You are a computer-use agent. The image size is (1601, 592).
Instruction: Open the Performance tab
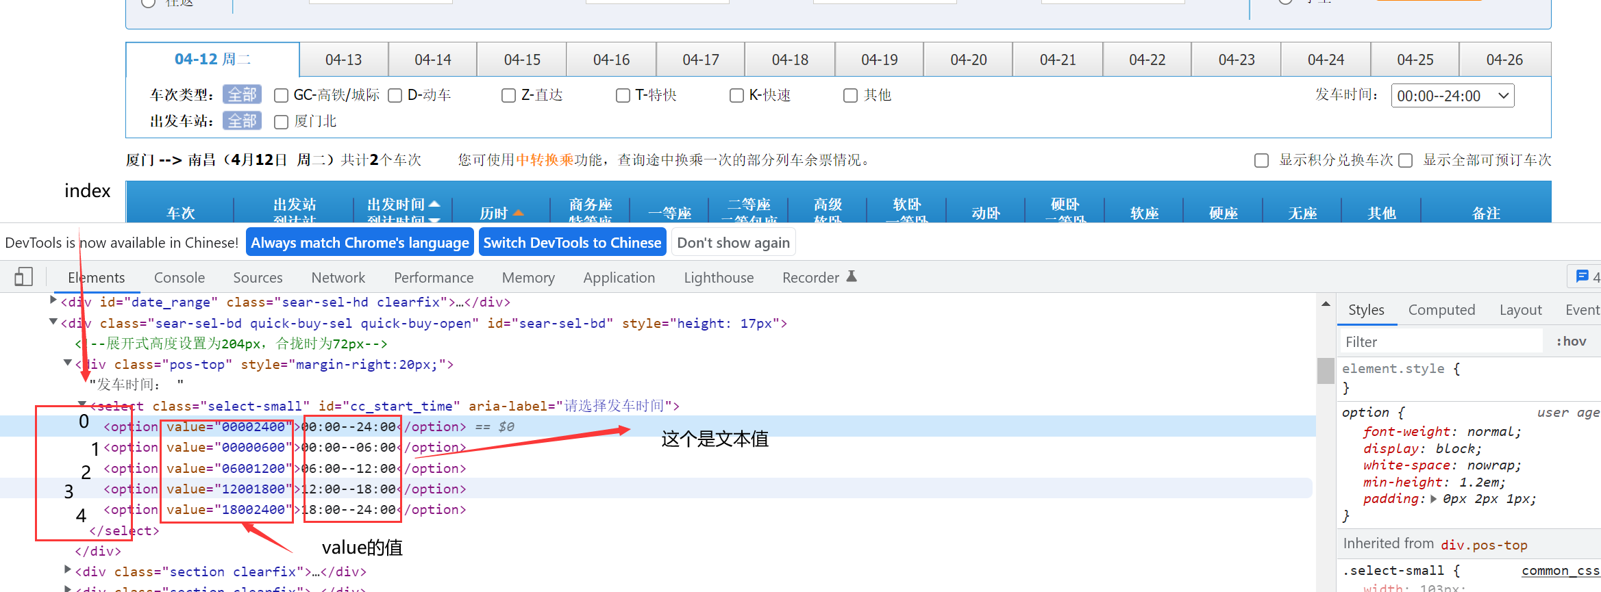pyautogui.click(x=434, y=277)
